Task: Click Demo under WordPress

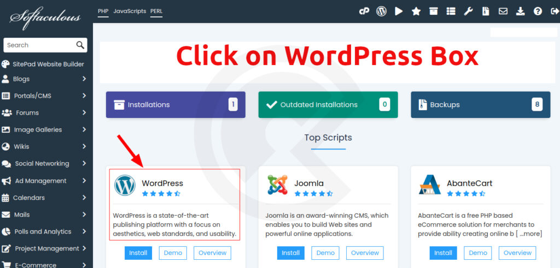Action: click(173, 253)
